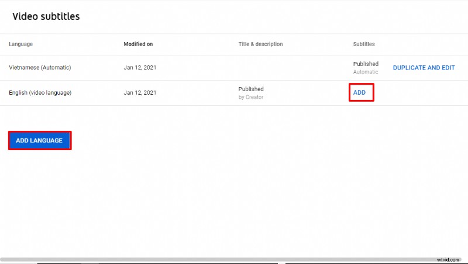This screenshot has width=468, height=264.
Task: Click the Language column header
Action: [21, 44]
